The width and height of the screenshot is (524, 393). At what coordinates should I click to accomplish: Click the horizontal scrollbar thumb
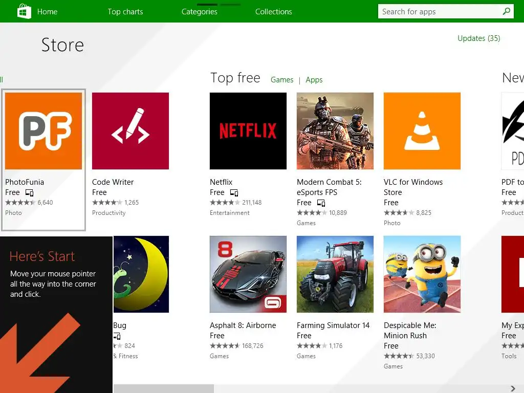163,389
